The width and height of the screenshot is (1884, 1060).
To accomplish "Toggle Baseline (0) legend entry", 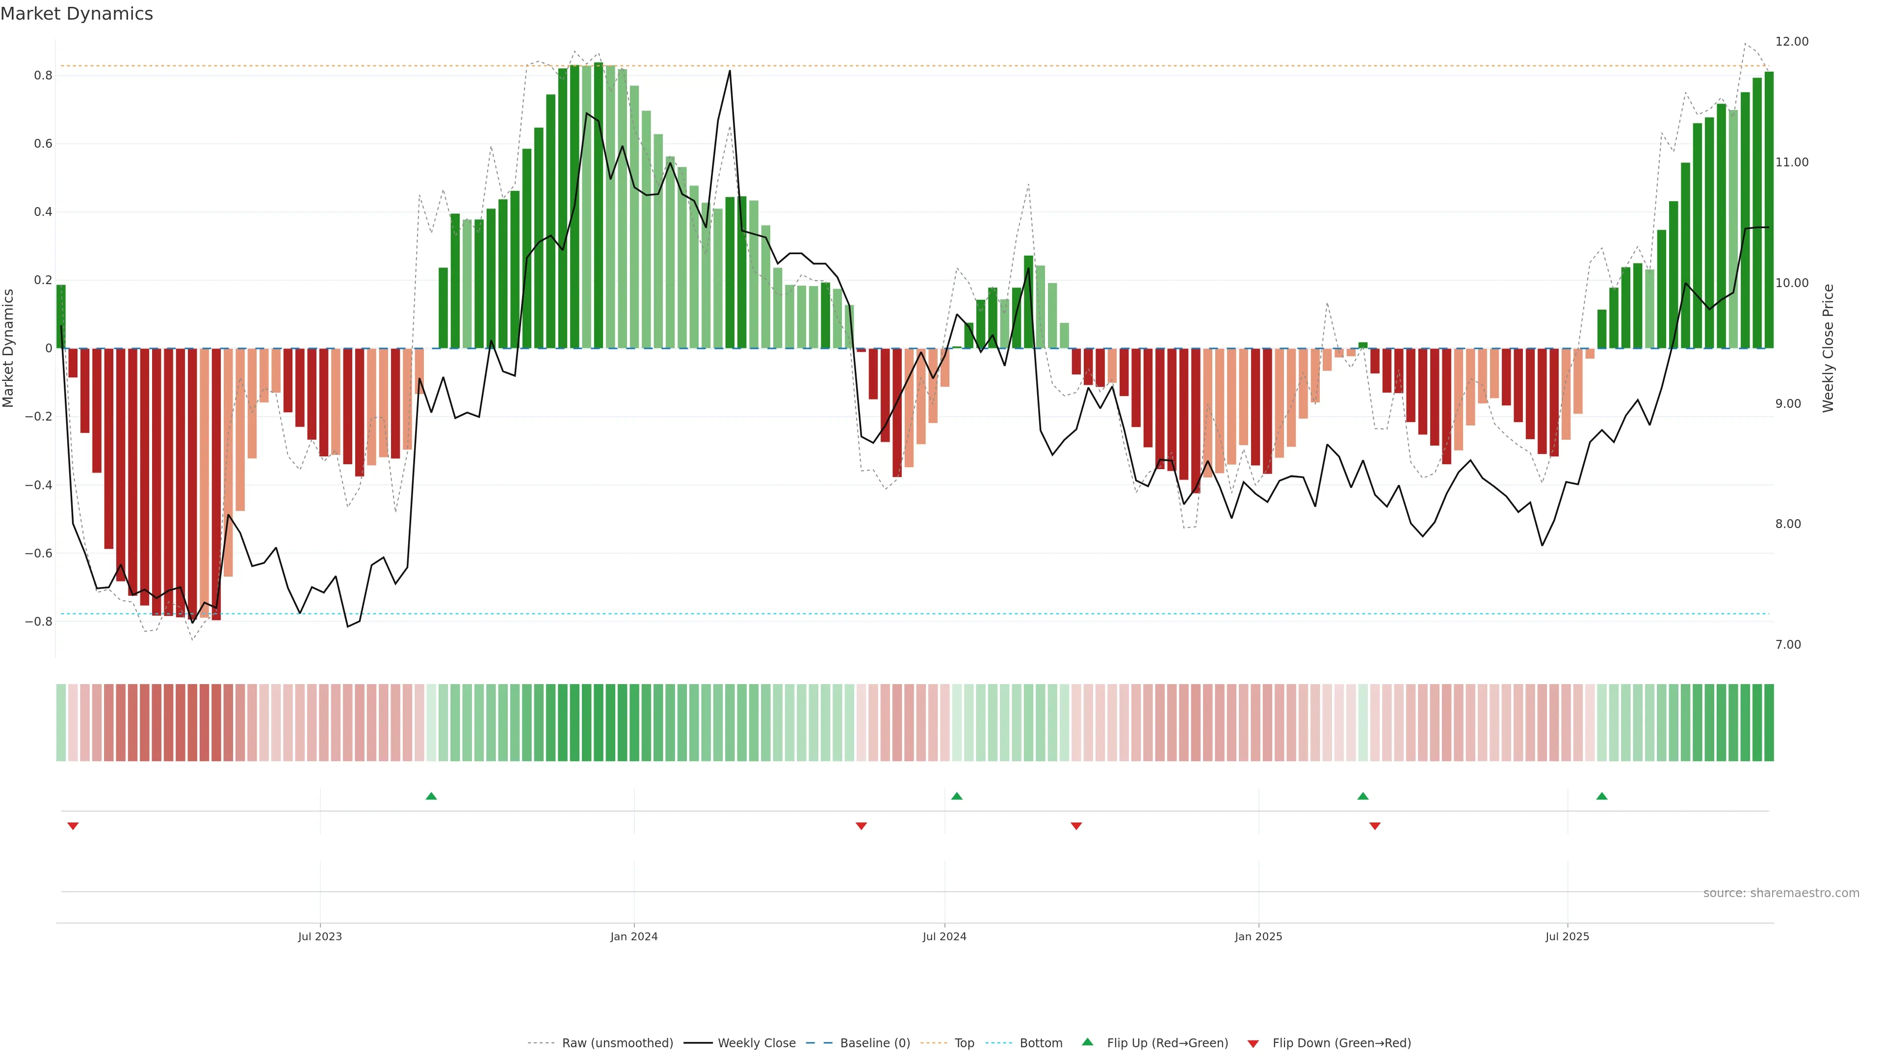I will pos(875,1043).
